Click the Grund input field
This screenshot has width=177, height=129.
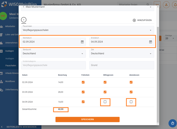(122, 65)
